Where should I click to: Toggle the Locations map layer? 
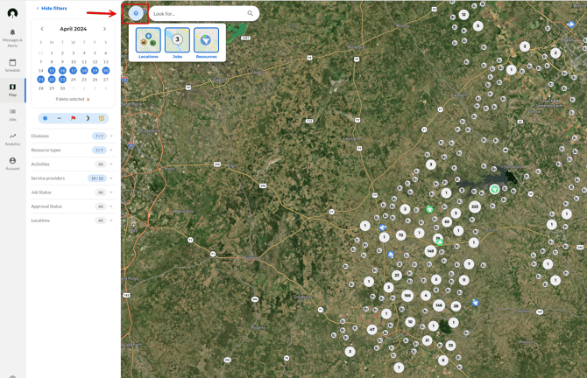coord(148,43)
